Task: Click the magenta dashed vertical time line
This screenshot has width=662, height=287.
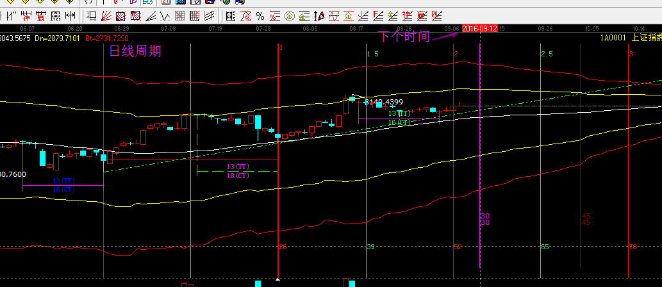Action: pyautogui.click(x=480, y=156)
